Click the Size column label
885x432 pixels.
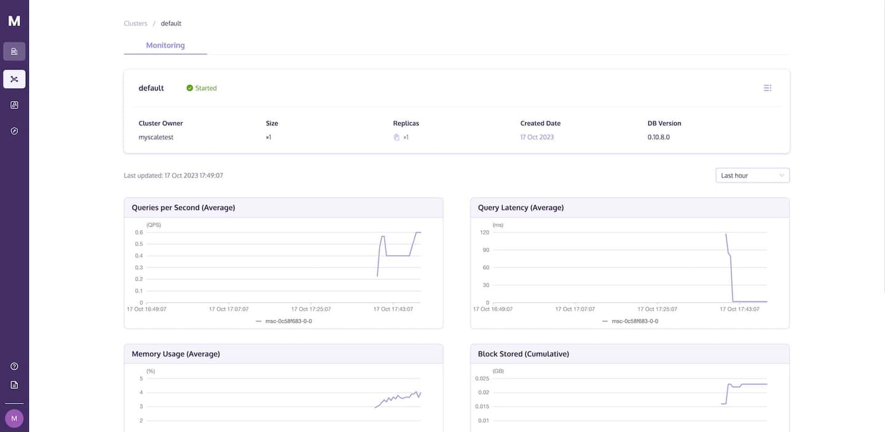pyautogui.click(x=272, y=124)
